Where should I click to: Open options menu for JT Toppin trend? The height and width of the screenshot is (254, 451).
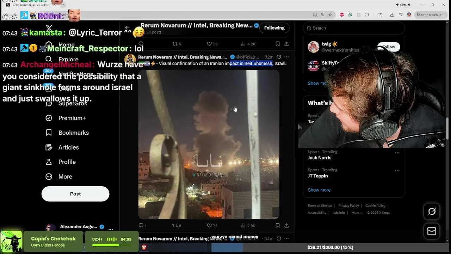click(x=397, y=171)
